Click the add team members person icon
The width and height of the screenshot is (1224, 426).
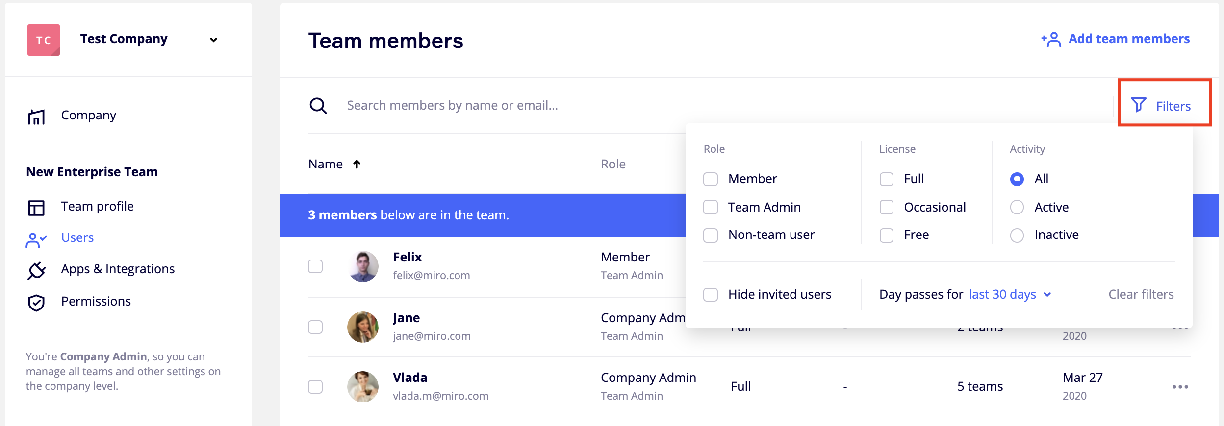pyautogui.click(x=1051, y=39)
